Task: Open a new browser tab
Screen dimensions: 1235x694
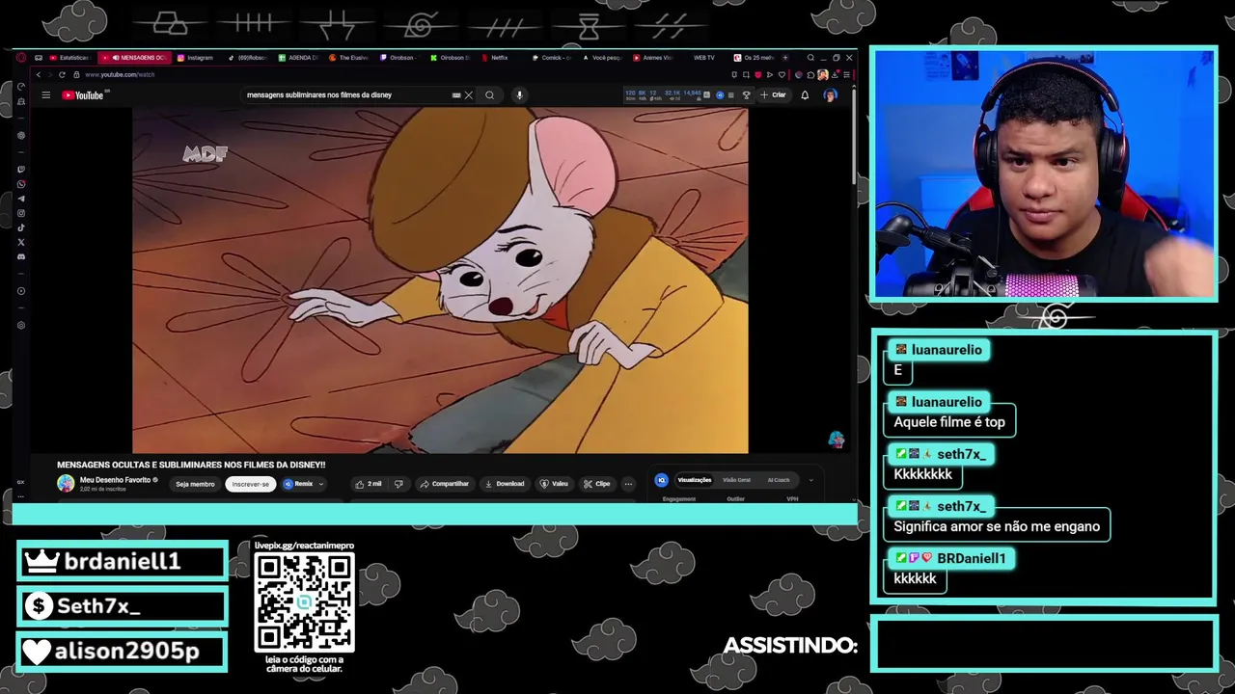Action: (785, 58)
